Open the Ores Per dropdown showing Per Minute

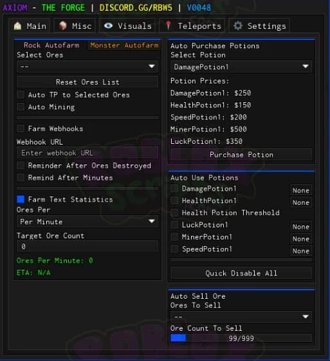pyautogui.click(x=87, y=222)
